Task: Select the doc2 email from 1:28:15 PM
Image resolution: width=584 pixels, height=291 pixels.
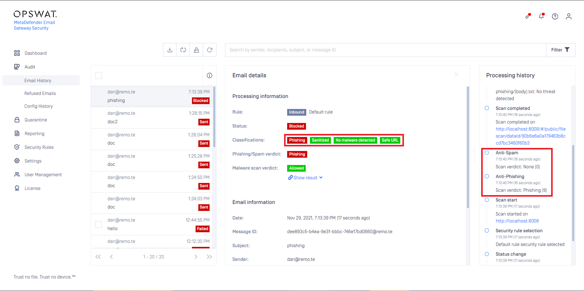Action: [x=151, y=117]
